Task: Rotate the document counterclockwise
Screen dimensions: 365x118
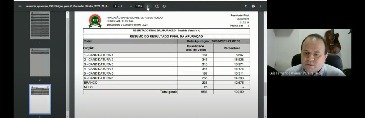Action: click(x=164, y=6)
